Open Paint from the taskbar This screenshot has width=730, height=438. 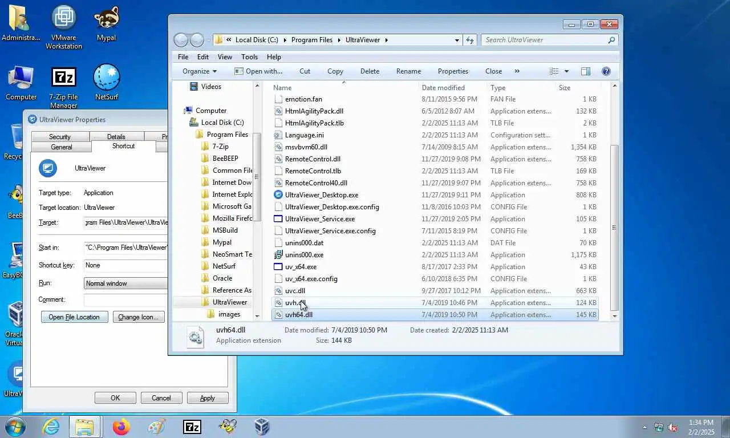156,427
